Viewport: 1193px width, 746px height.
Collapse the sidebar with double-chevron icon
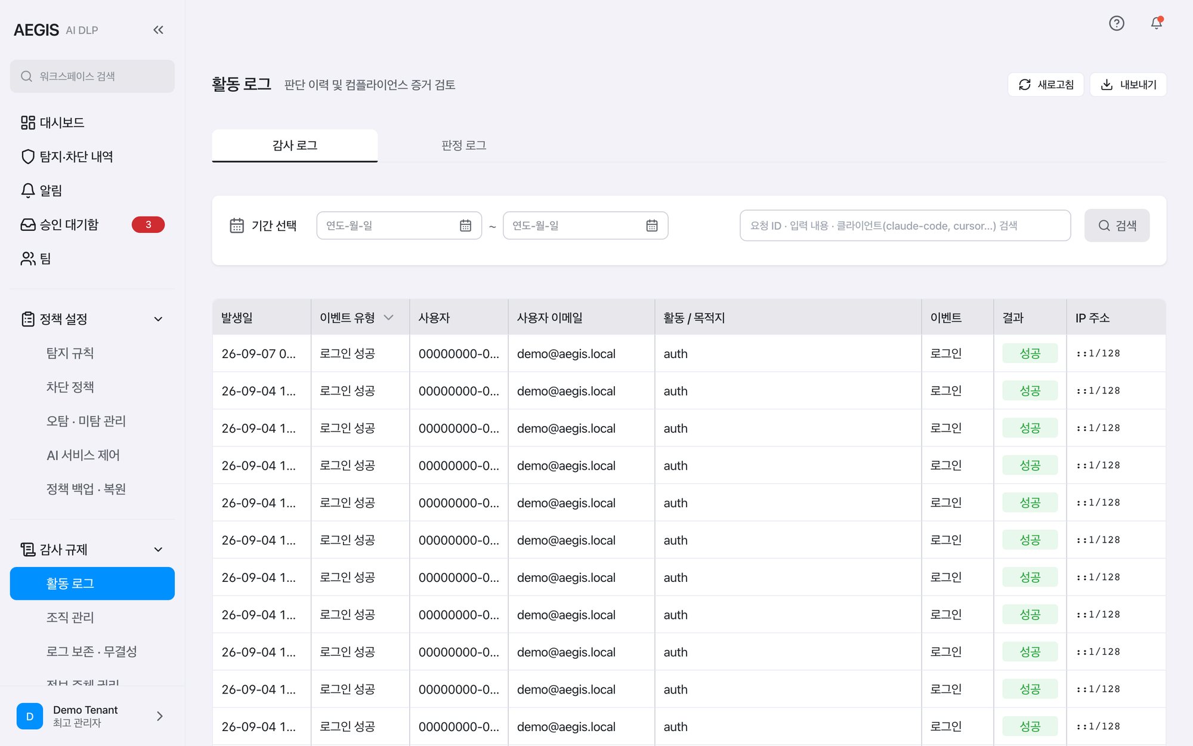pyautogui.click(x=158, y=30)
